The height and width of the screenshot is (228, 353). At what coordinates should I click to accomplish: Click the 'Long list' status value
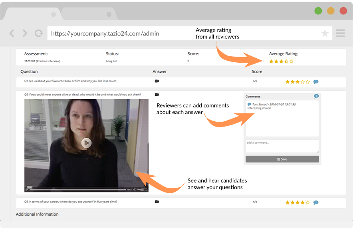coord(111,61)
